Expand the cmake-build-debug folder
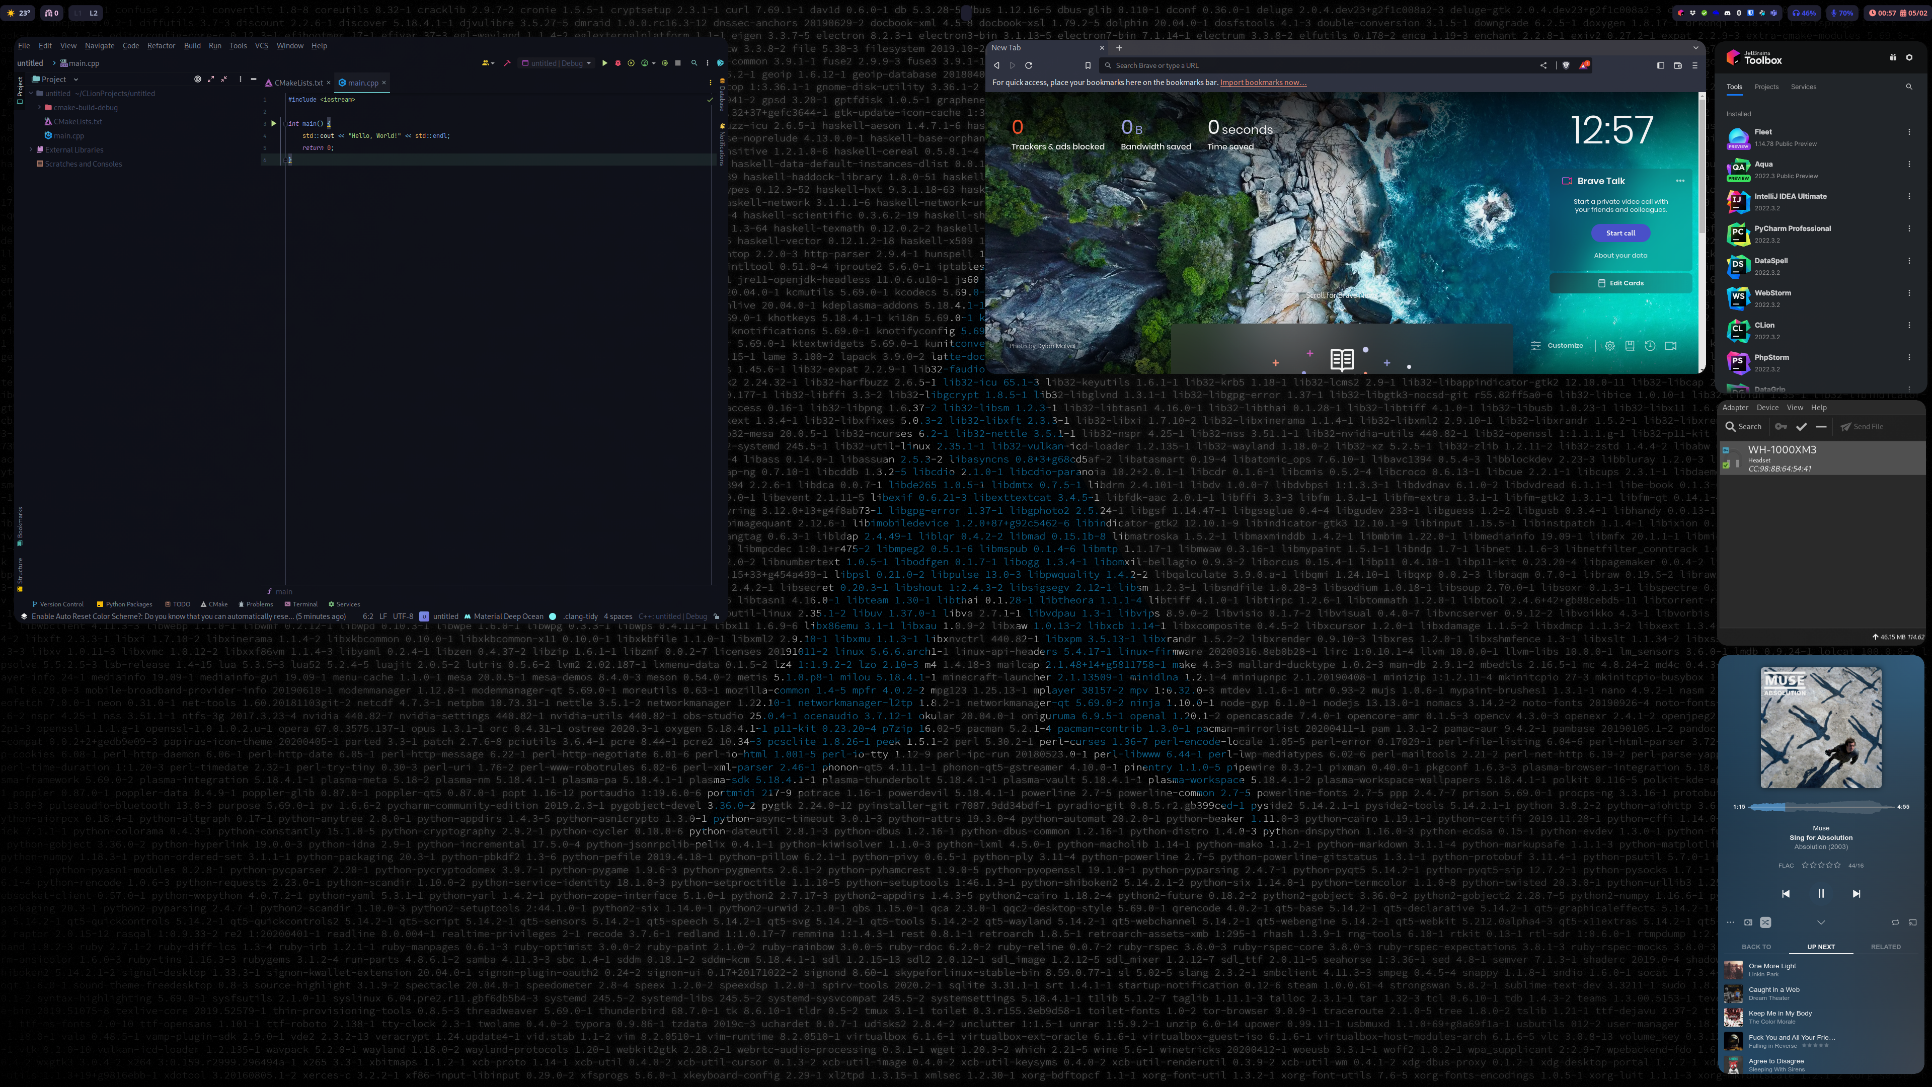The image size is (1932, 1087). point(40,107)
